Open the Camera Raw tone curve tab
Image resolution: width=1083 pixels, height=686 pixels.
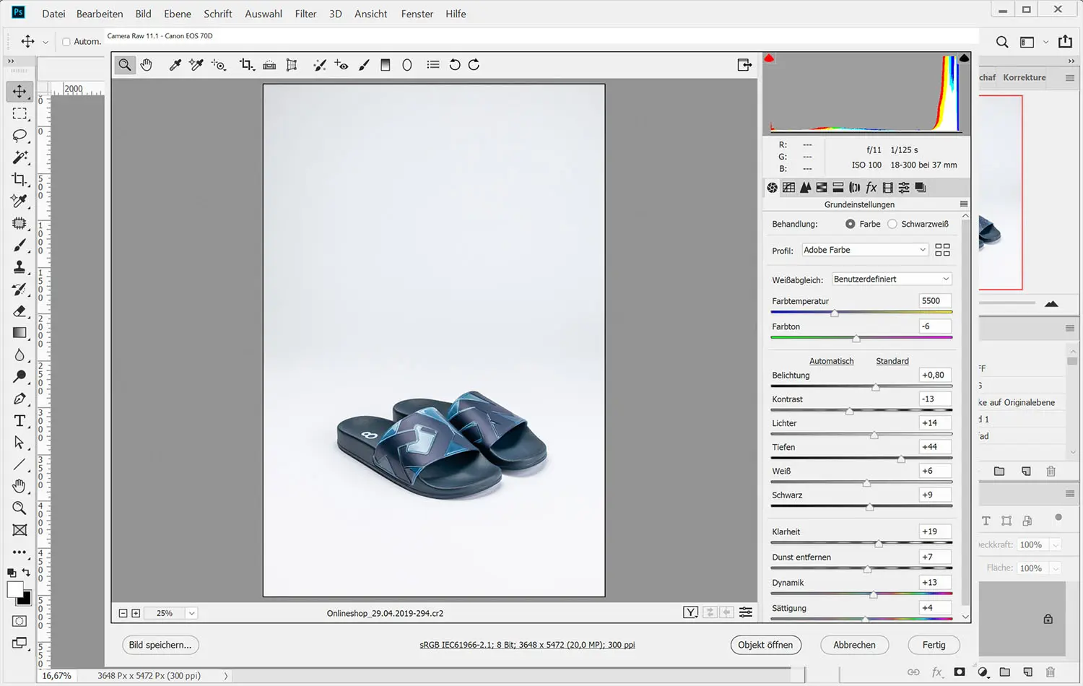788,188
